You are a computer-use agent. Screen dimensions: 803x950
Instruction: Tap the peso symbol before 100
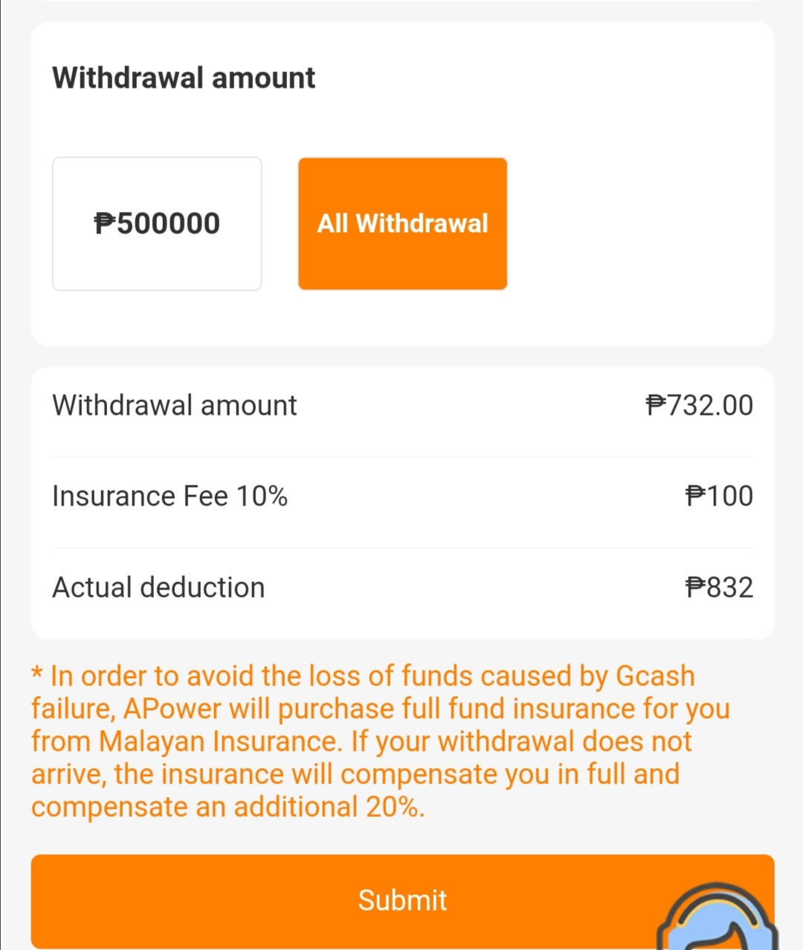(x=695, y=496)
